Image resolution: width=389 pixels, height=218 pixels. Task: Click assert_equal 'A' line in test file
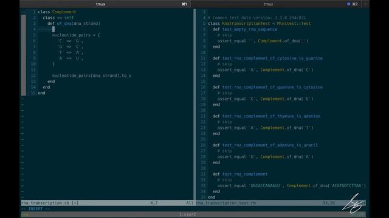(265, 128)
